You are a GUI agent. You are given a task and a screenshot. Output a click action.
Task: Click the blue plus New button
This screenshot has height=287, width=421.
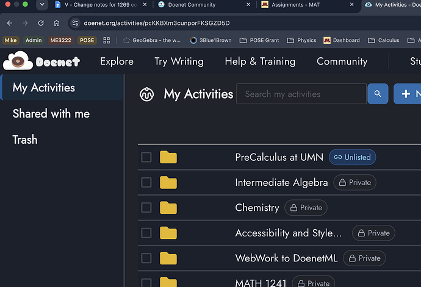(408, 94)
